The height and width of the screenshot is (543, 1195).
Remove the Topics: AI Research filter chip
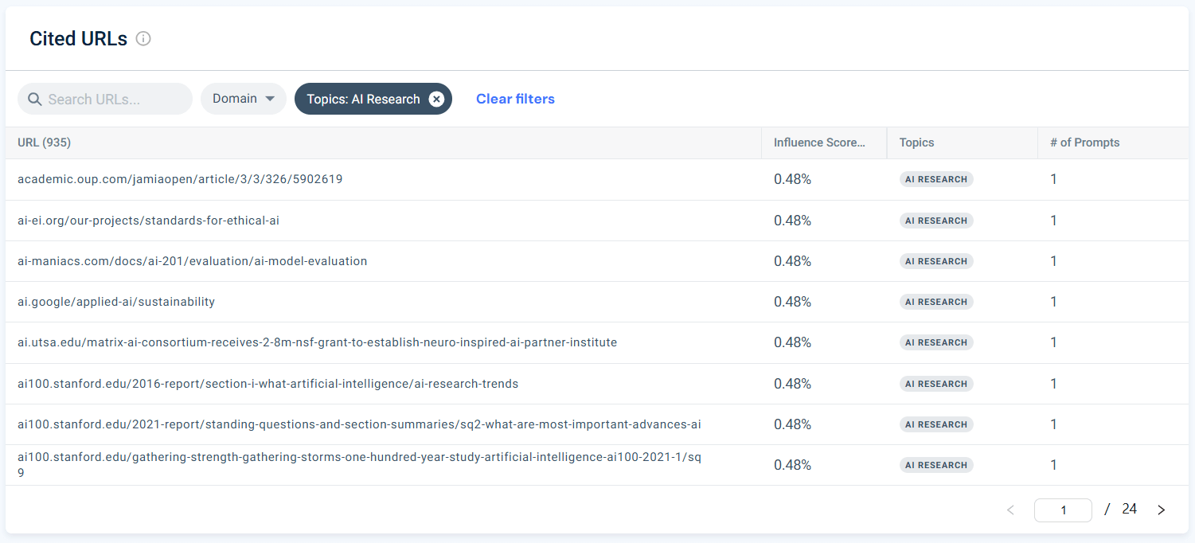coord(436,99)
